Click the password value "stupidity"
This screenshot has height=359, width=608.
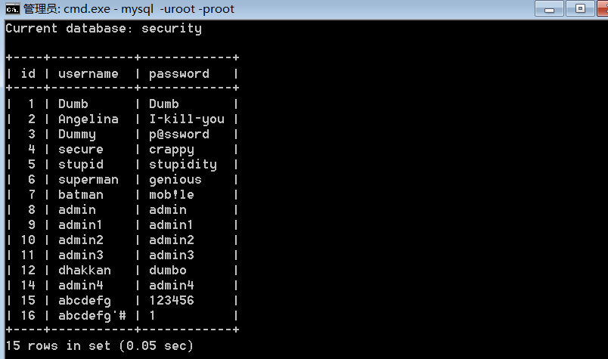click(x=183, y=165)
